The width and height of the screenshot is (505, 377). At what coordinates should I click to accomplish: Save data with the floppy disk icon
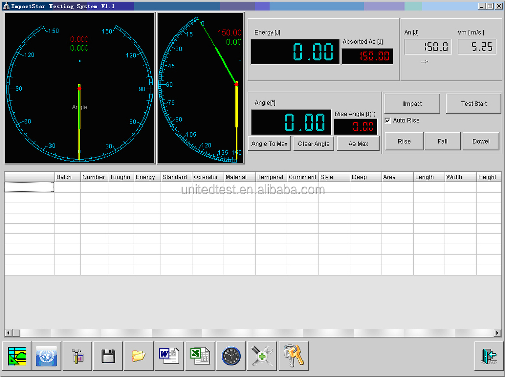(x=108, y=356)
